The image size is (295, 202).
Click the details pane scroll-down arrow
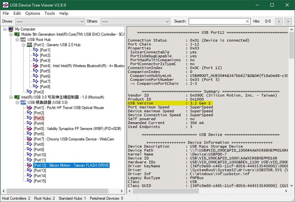click(x=292, y=186)
